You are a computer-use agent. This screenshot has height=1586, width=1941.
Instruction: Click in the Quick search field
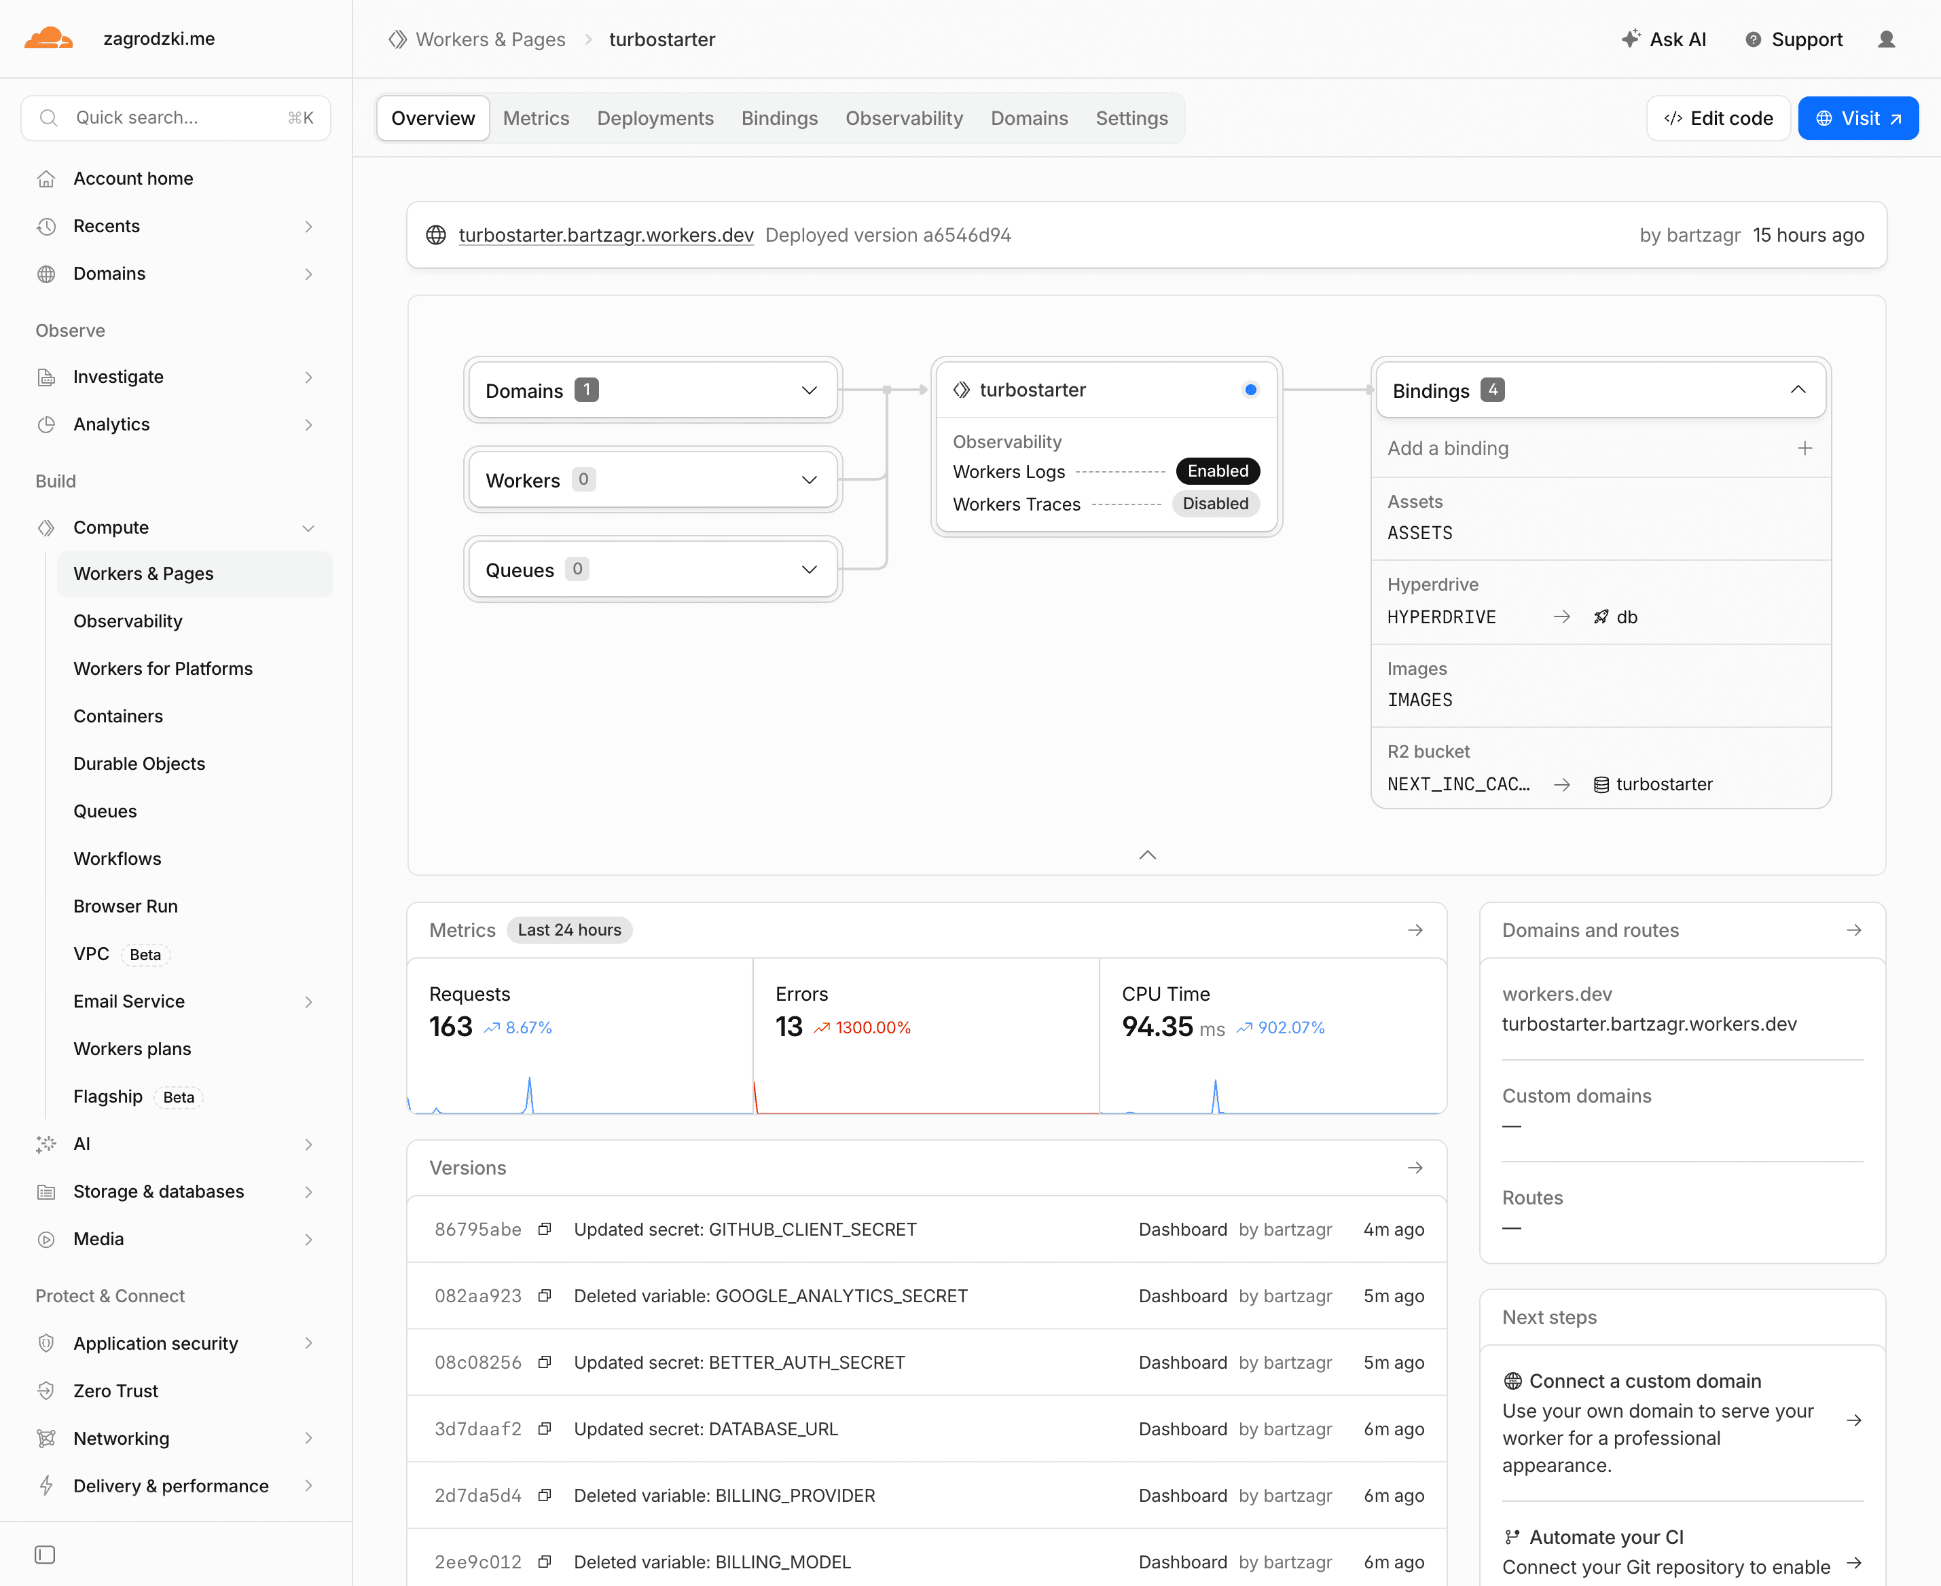(175, 118)
